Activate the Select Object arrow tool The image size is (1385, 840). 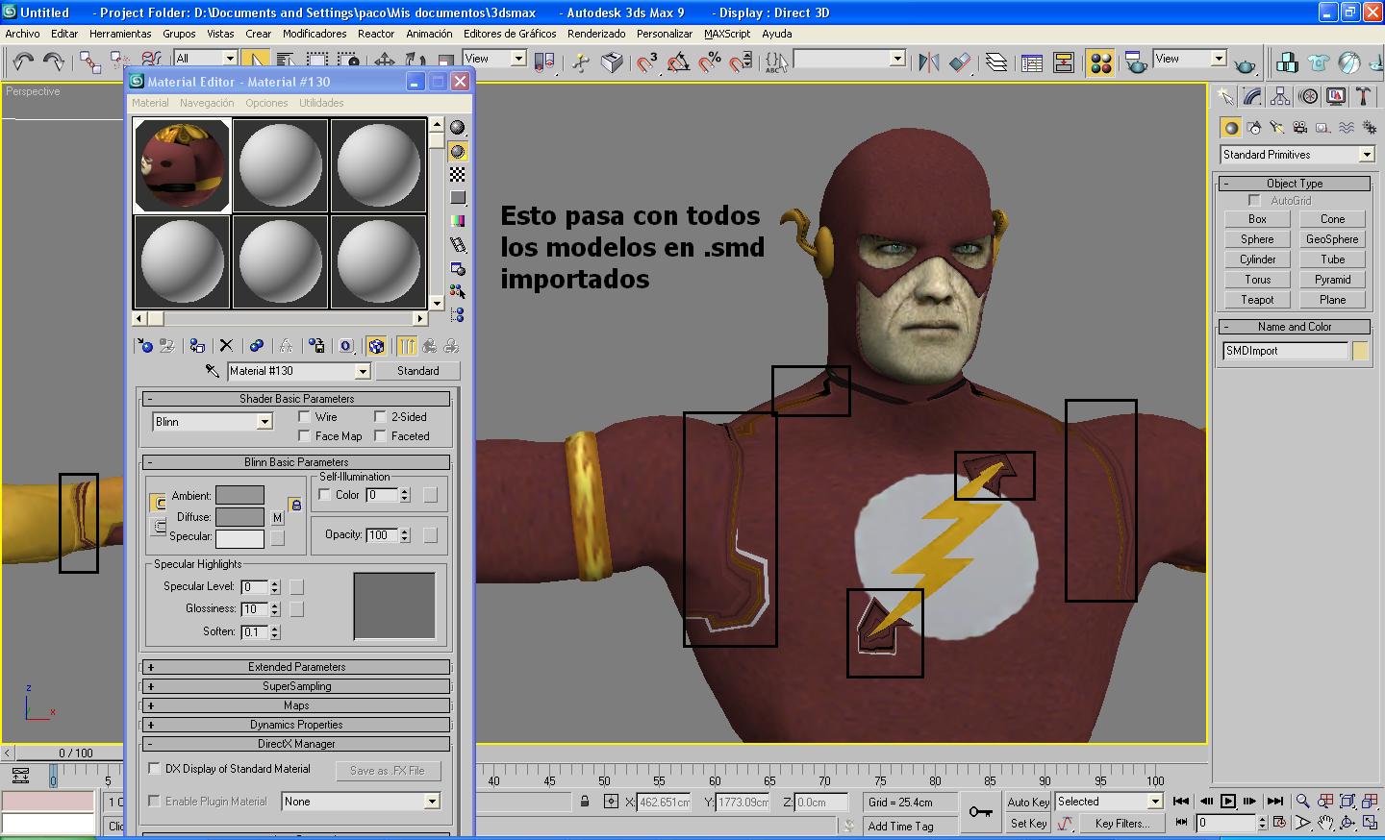click(x=255, y=62)
